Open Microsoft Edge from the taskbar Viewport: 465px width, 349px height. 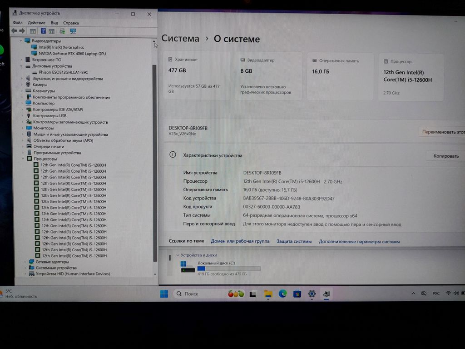pyautogui.click(x=282, y=294)
